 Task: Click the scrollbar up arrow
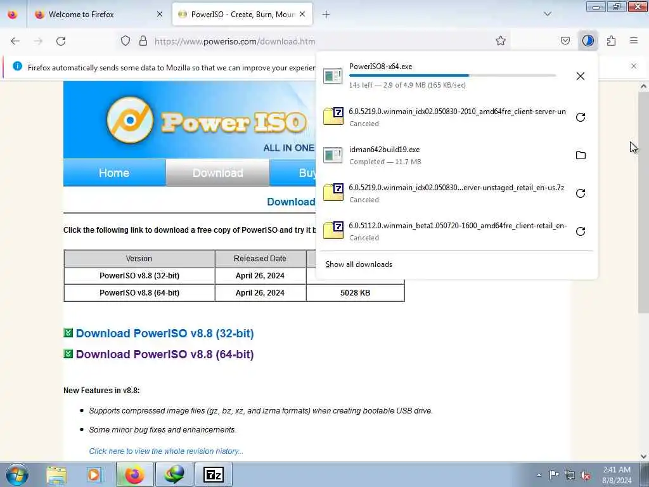click(643, 86)
